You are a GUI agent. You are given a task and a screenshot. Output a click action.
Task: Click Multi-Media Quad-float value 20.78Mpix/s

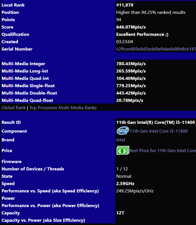click(x=130, y=100)
